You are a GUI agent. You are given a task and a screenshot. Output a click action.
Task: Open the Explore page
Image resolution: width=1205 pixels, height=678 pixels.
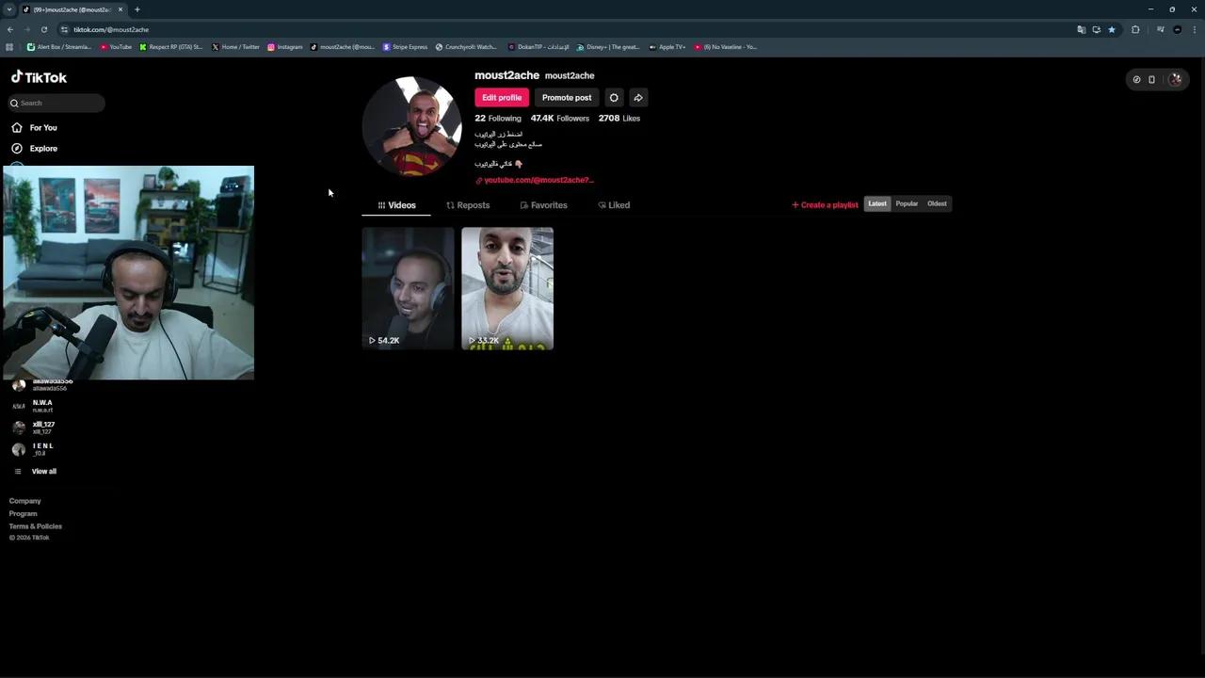(34, 148)
